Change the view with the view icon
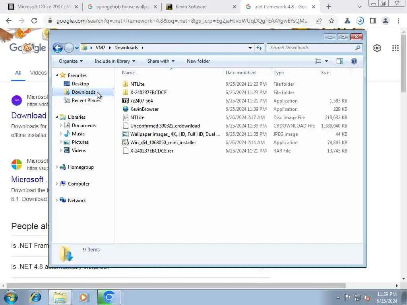 pos(318,61)
